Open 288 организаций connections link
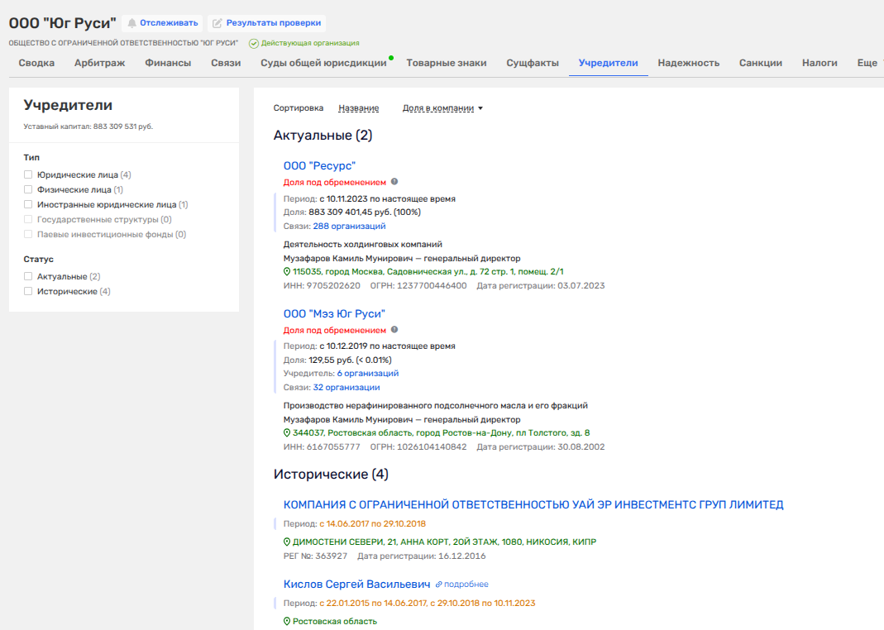The width and height of the screenshot is (884, 630). (x=350, y=226)
